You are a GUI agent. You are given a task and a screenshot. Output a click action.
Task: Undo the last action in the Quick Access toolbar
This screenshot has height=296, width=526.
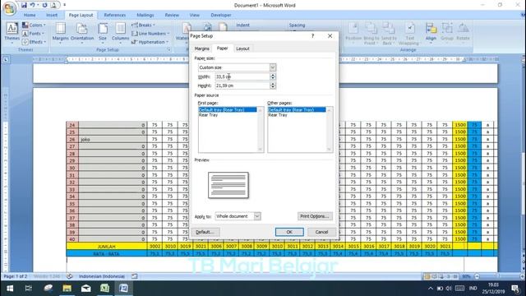tap(32, 5)
